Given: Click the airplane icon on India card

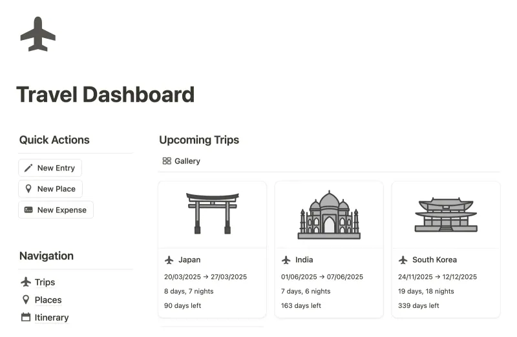Looking at the screenshot, I should click(286, 260).
